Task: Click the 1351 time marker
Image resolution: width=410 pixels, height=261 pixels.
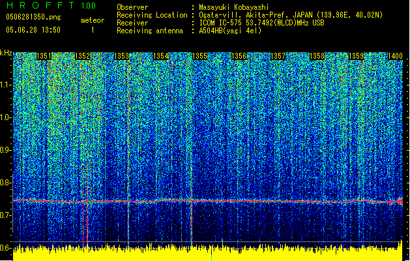Action: click(44, 57)
